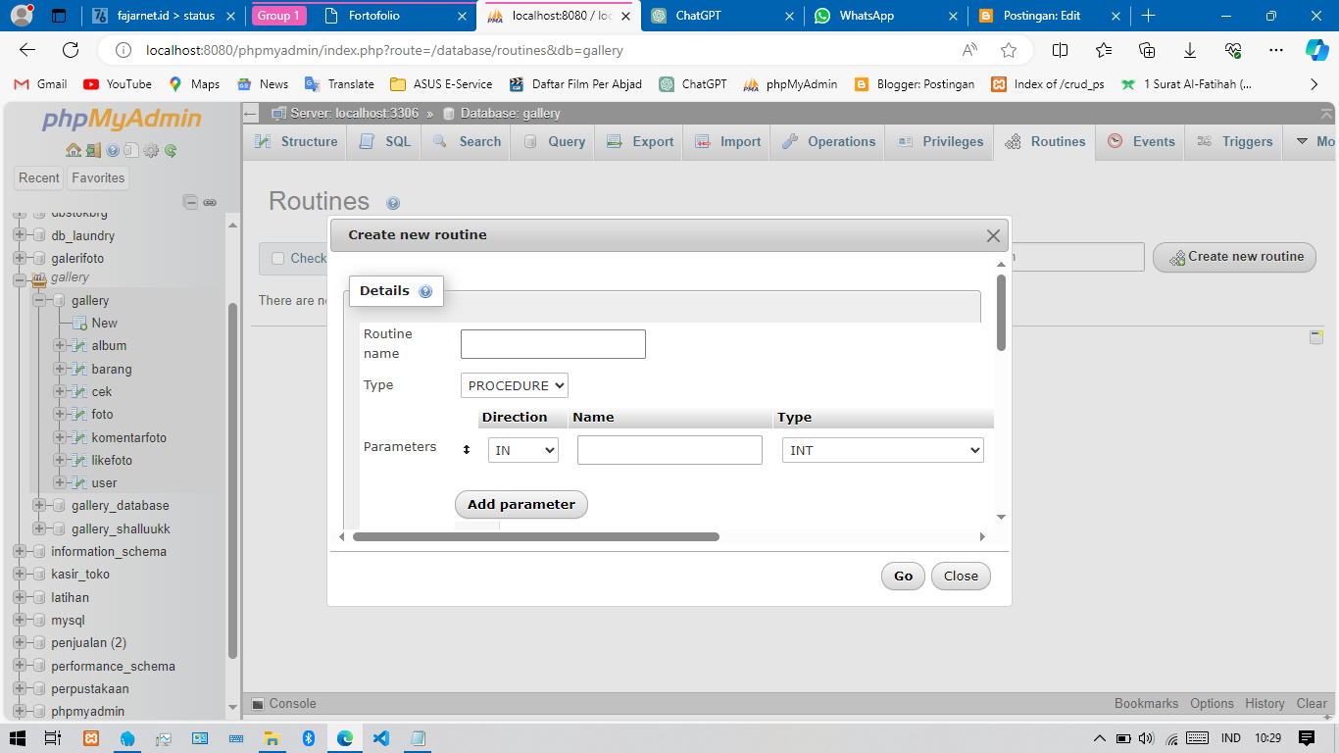The width and height of the screenshot is (1339, 753).
Task: Click the Log out door icon
Action: point(92,150)
